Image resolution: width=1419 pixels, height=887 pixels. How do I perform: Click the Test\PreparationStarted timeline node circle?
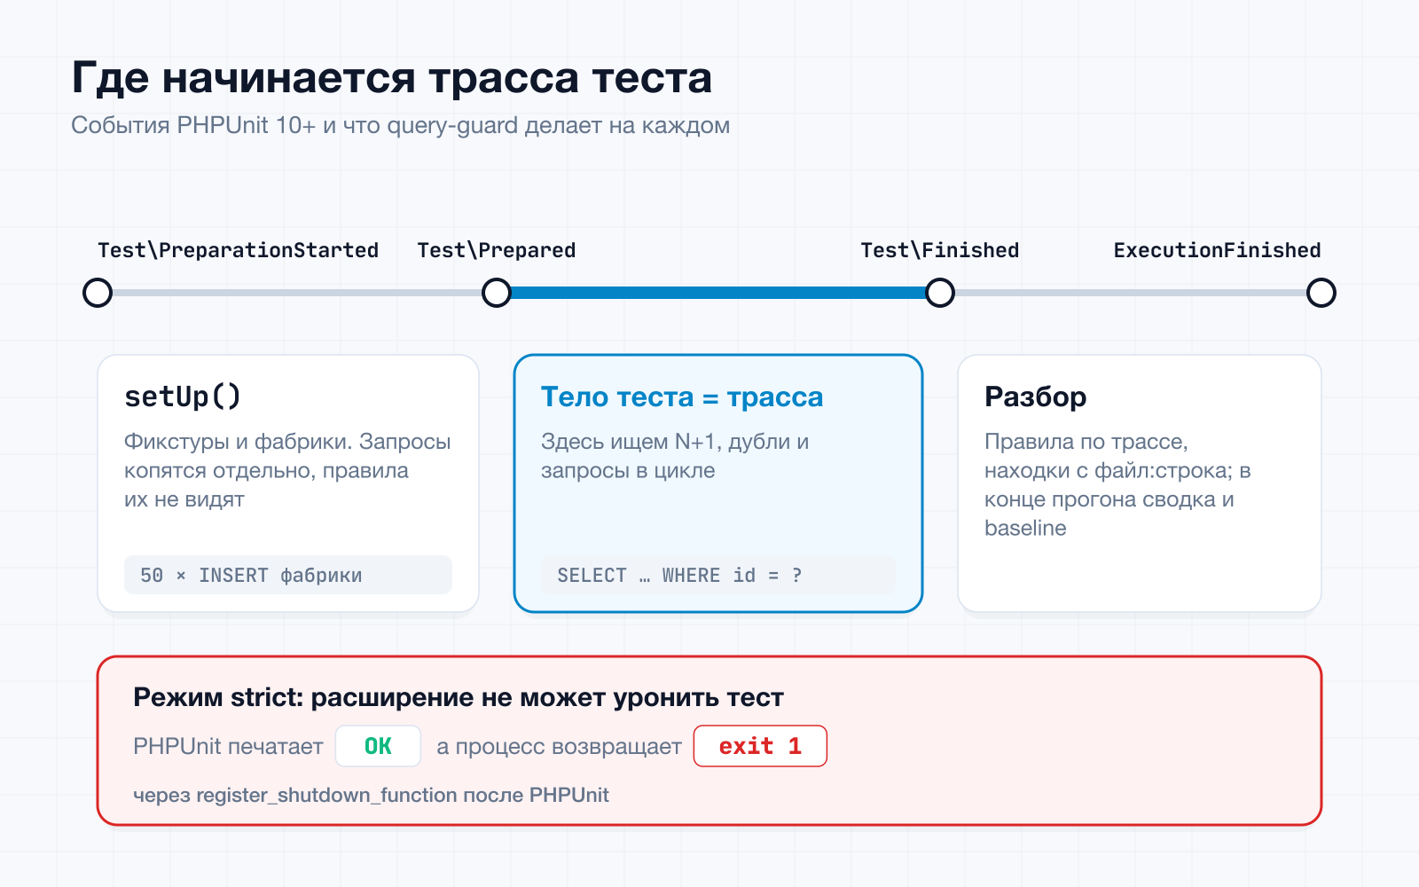coord(98,293)
